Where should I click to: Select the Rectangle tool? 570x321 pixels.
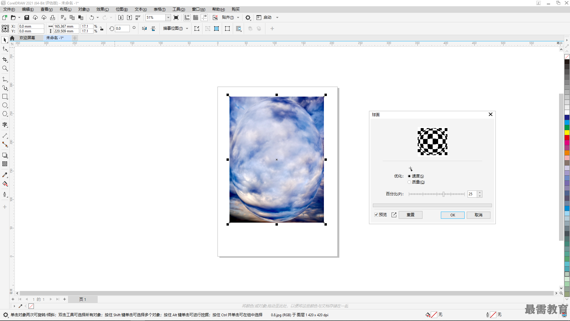[x=5, y=97]
